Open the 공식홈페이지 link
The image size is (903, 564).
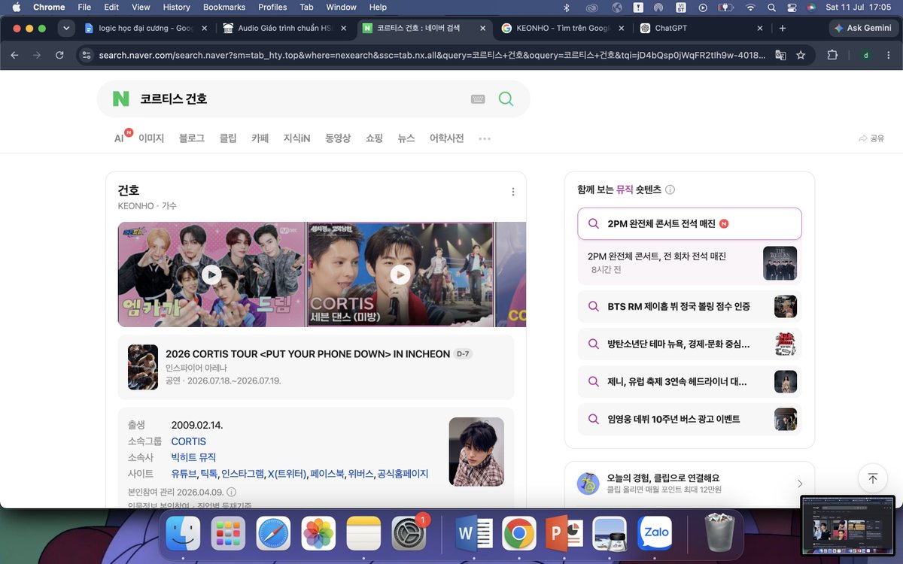pos(403,474)
